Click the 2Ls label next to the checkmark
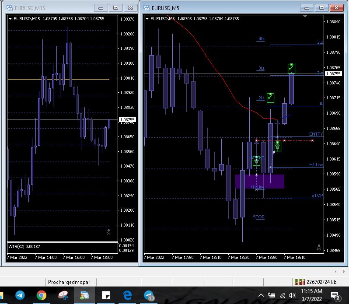 [261, 98]
